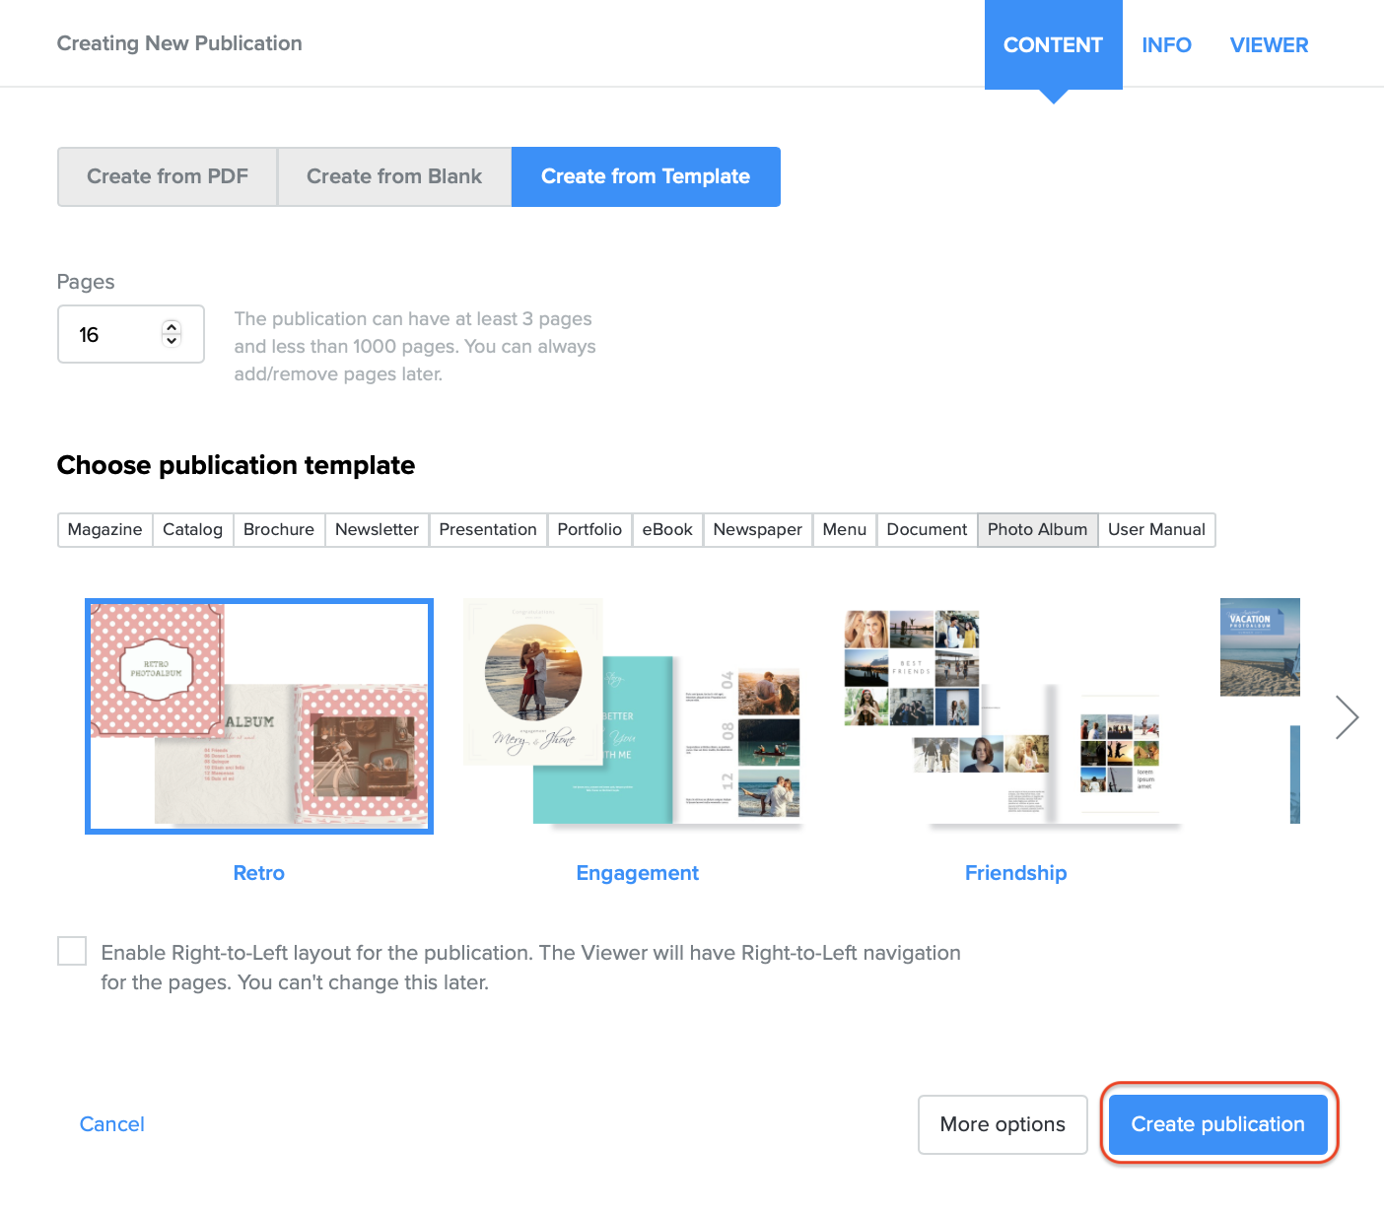This screenshot has width=1384, height=1212.
Task: Switch to the INFO tab
Action: 1166,45
